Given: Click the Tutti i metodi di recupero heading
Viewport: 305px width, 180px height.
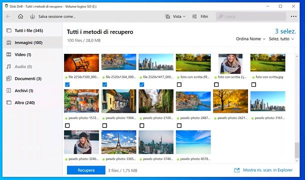Looking at the screenshot, I should pos(100,32).
